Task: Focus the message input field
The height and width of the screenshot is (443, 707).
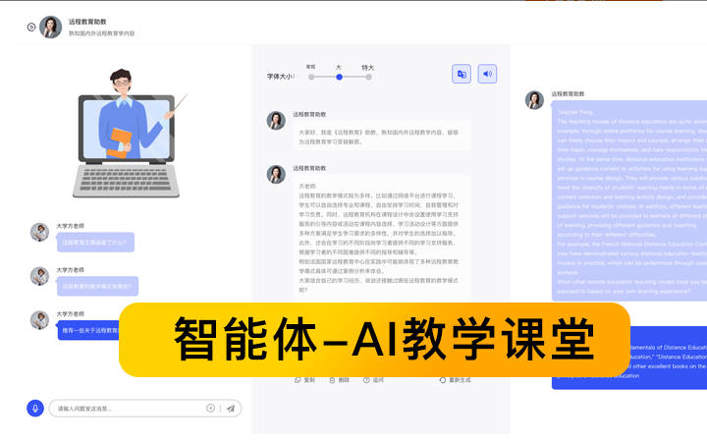Action: [128, 408]
